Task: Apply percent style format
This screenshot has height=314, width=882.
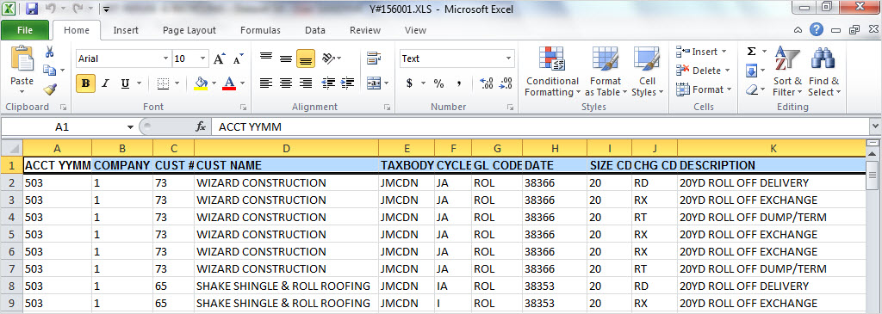Action: (438, 83)
